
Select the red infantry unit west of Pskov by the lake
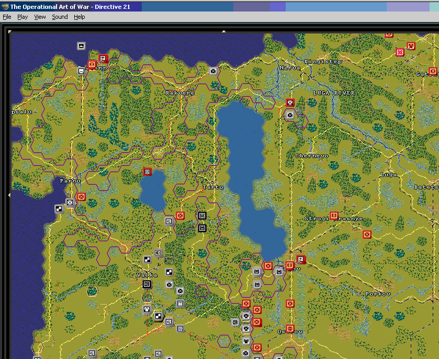coord(268,266)
